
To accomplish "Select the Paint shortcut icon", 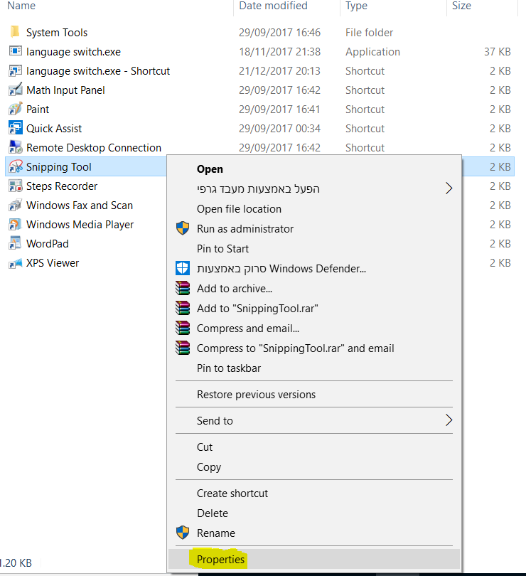I will point(15,109).
